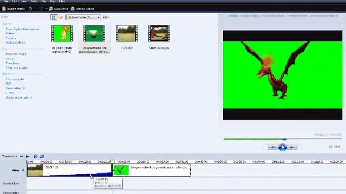
Task: Open the View menu
Action: [x=23, y=1]
